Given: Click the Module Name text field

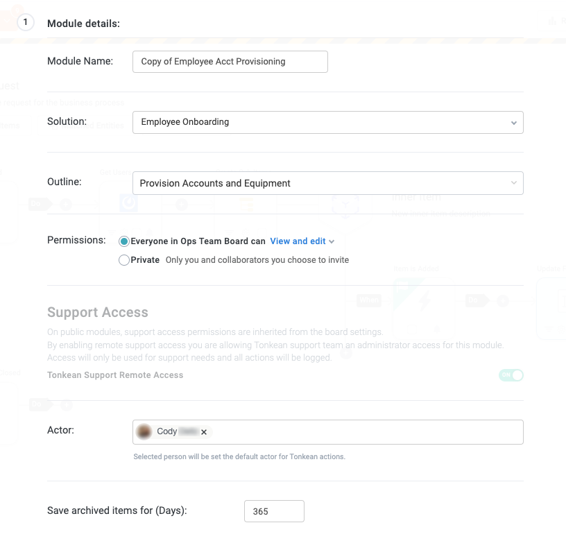Looking at the screenshot, I should click(230, 61).
